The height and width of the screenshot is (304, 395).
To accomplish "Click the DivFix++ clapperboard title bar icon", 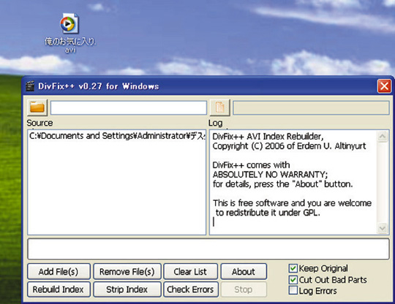I will 30,86.
